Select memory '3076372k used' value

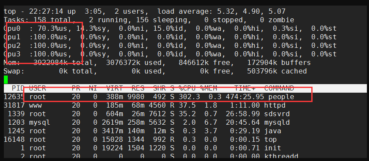click(x=134, y=63)
